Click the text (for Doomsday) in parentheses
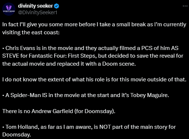189x139 pixels. (95, 111)
